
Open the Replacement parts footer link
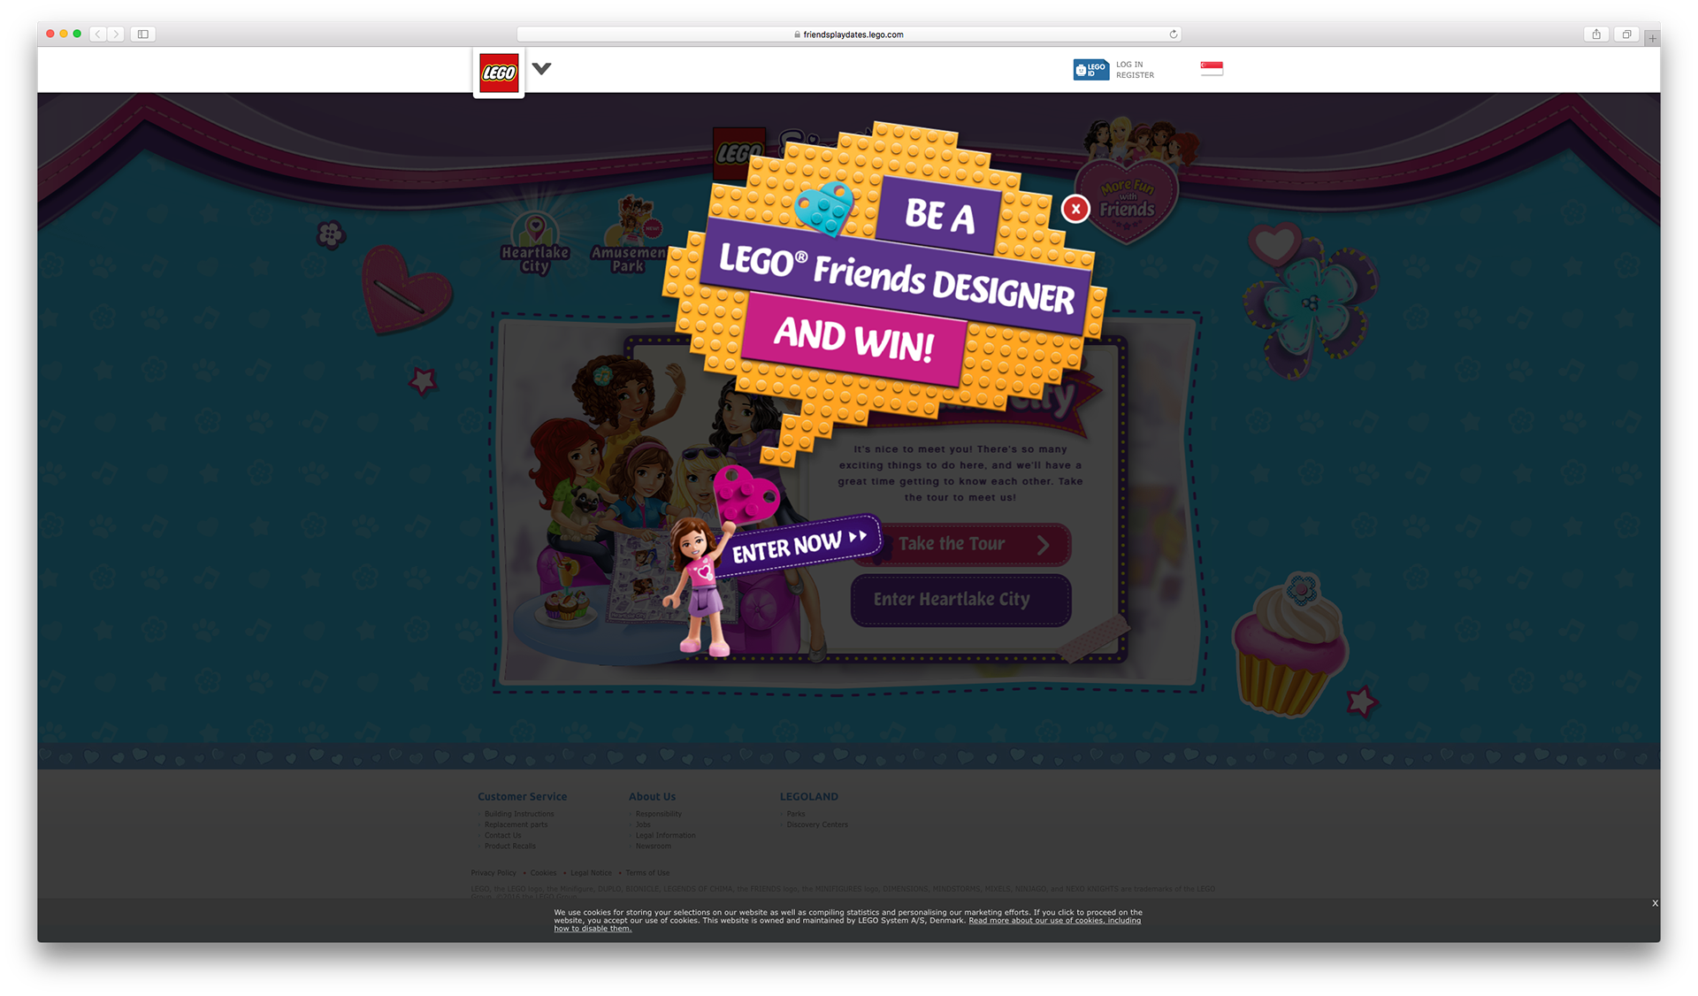pos(516,824)
